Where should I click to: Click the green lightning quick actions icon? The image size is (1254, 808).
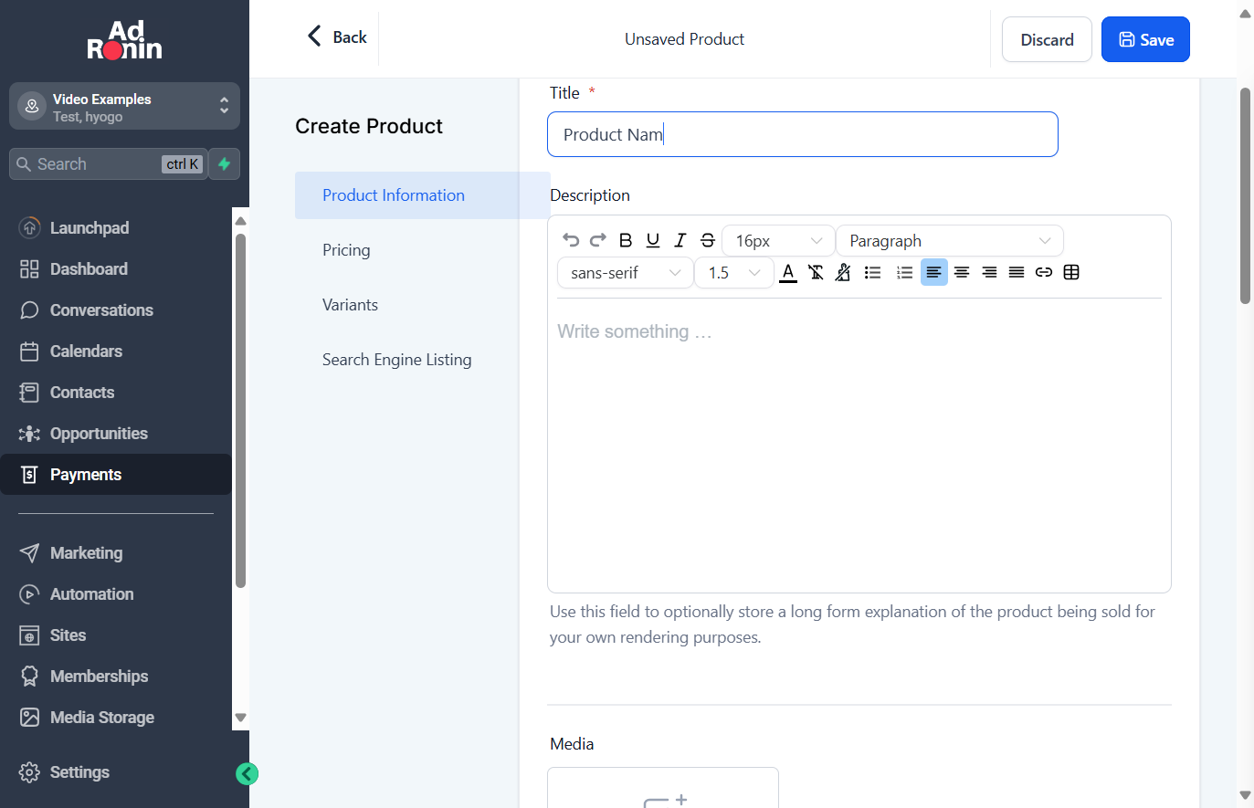[224, 164]
